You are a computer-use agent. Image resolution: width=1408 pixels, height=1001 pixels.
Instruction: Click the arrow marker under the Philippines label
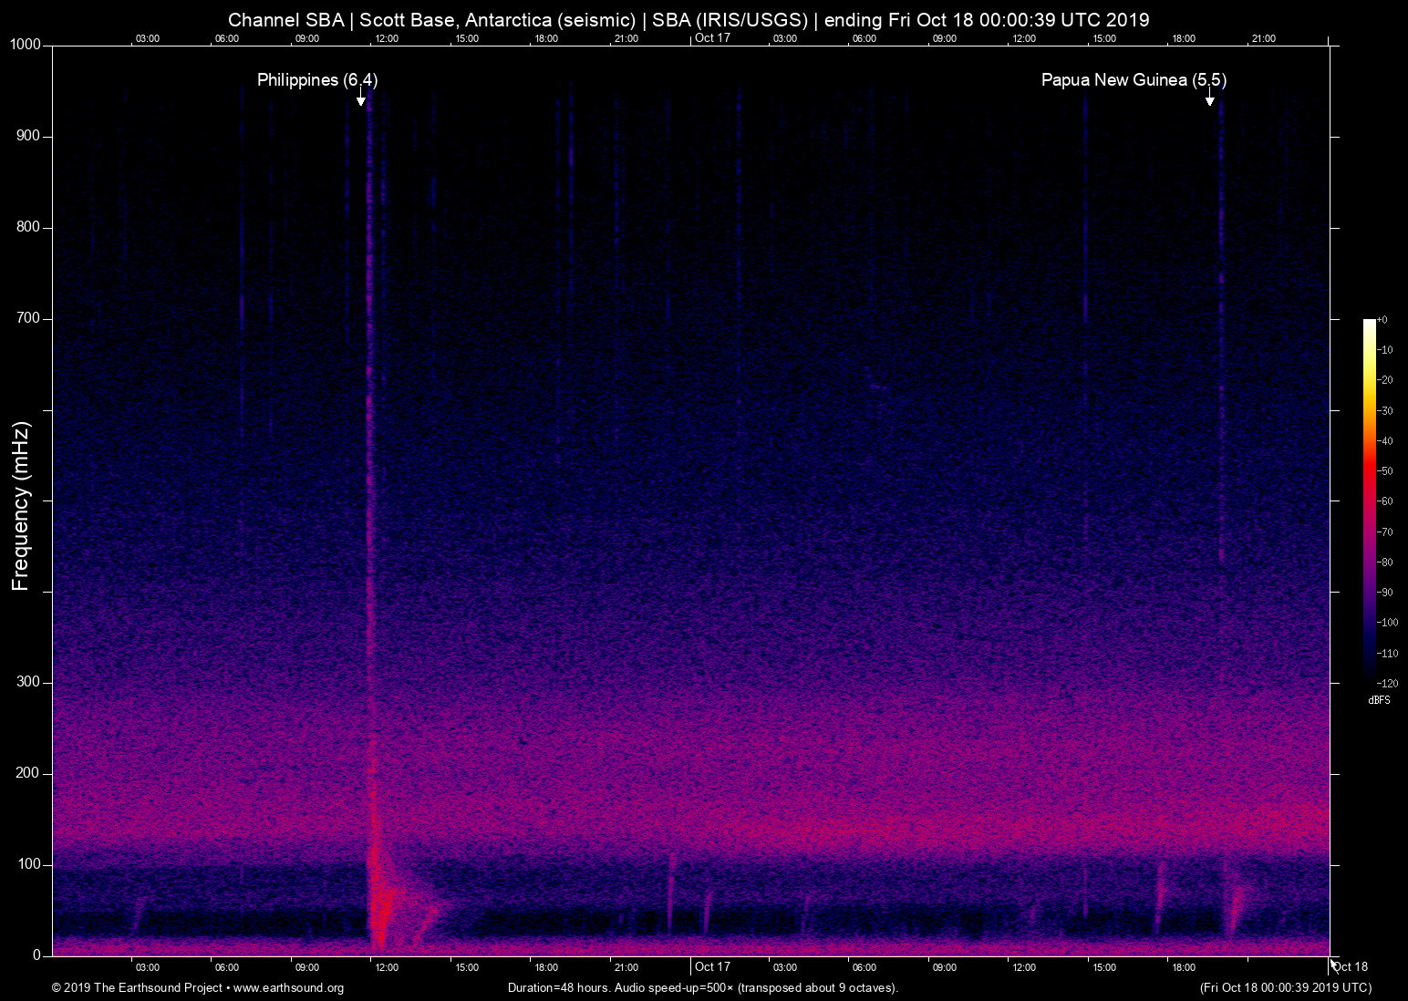coord(361,98)
